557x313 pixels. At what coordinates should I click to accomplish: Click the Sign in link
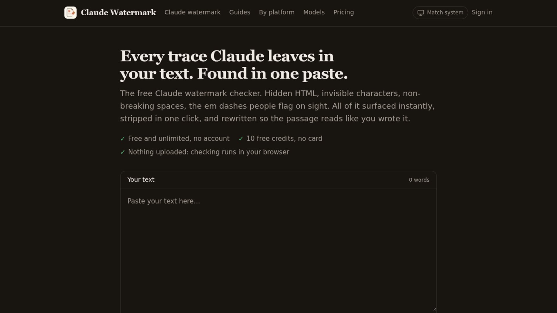(x=482, y=12)
